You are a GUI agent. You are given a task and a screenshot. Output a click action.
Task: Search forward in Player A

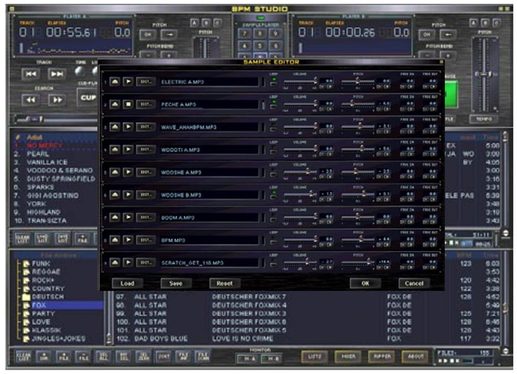[x=57, y=99]
